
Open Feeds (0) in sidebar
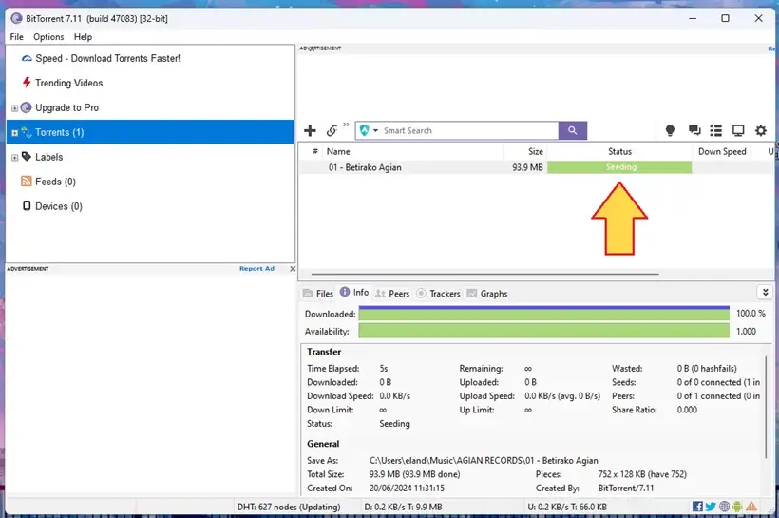pos(55,182)
